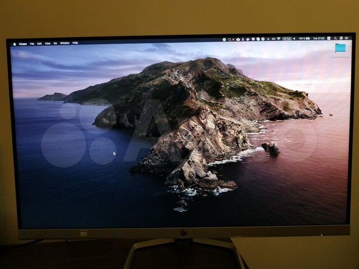The image size is (359, 269).
Task: Open the Finder menu
Action: (23, 43)
